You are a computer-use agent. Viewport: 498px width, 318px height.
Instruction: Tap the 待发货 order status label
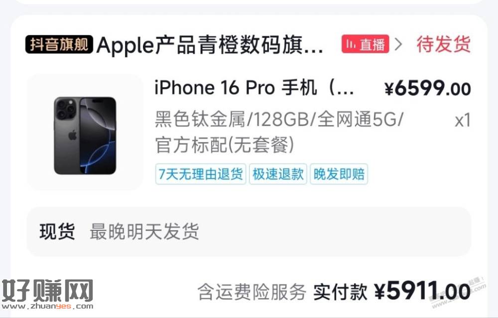443,44
